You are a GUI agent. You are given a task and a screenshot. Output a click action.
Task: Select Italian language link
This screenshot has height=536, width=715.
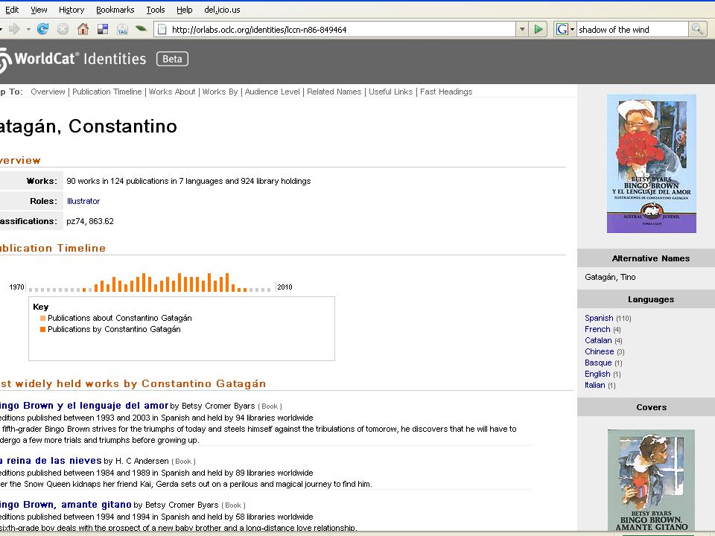pos(594,385)
